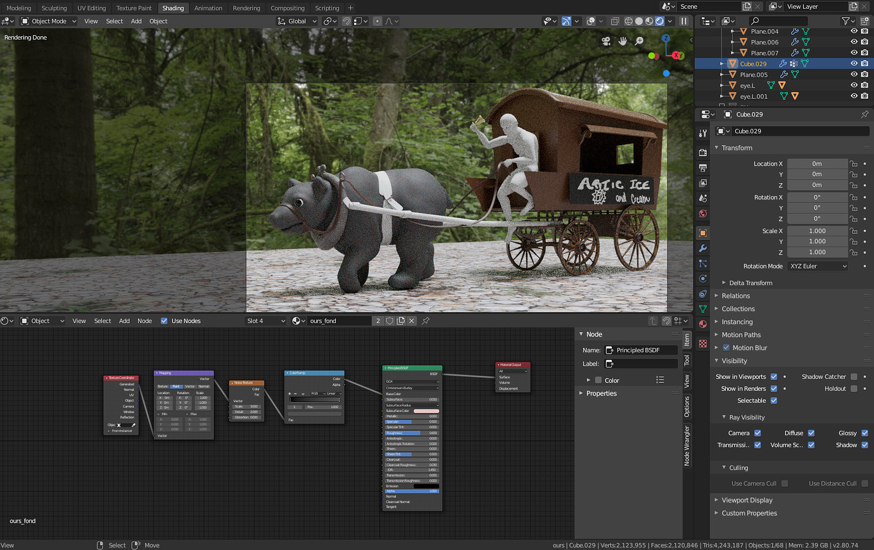Click the zoom magnifier icon in viewport
The height and width of the screenshot is (550, 874).
640,41
